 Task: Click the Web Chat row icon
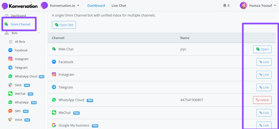tap(54, 49)
